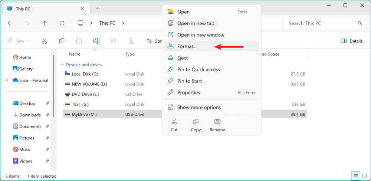Open Gallery in navigation pane

point(23,69)
